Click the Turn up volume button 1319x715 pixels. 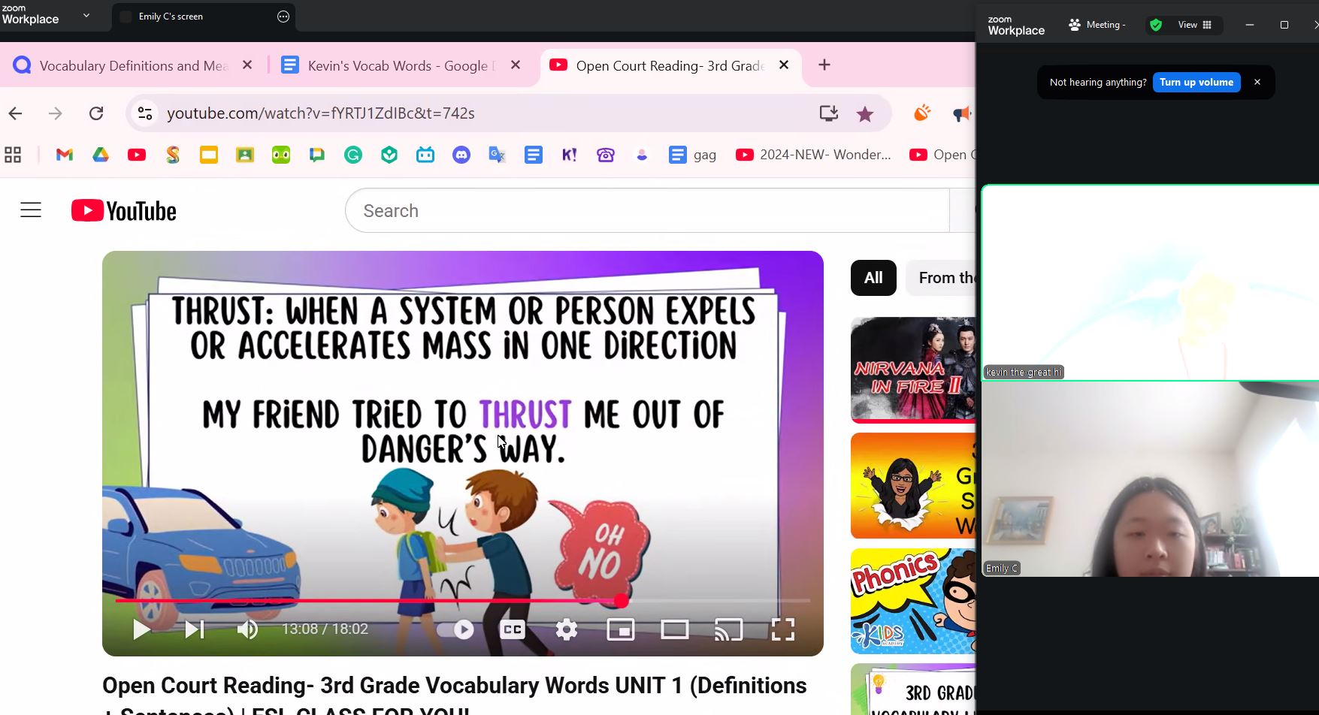(x=1196, y=83)
